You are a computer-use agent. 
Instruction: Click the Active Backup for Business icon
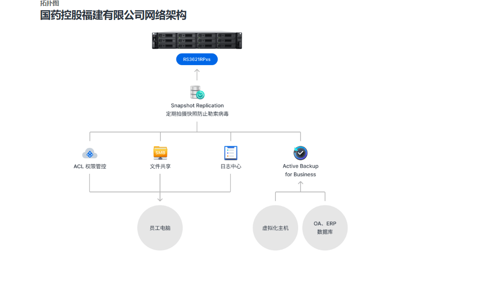point(300,153)
